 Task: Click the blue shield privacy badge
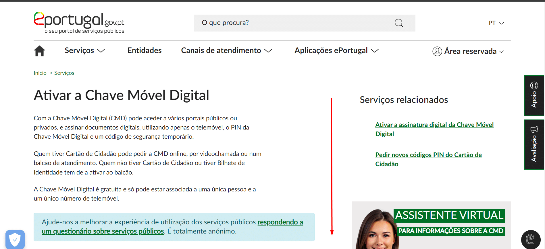point(15,240)
